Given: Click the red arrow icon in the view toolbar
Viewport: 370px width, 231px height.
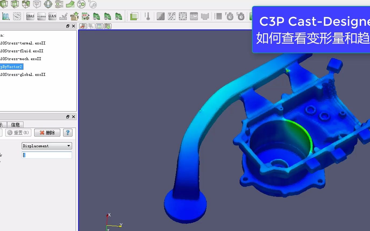Looking at the screenshot, I should [83, 26].
